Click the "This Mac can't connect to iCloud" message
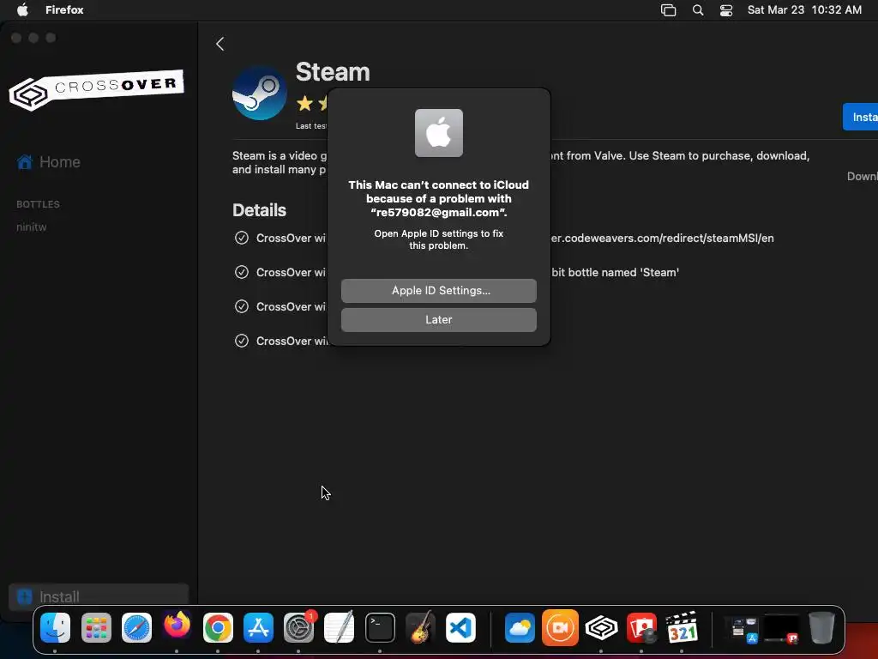 pos(438,198)
